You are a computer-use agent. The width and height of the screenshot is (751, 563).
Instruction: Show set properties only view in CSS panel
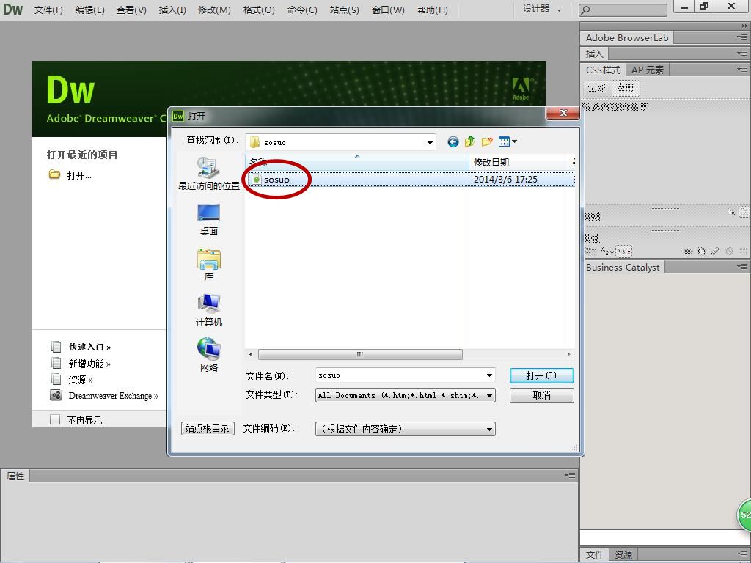click(623, 251)
